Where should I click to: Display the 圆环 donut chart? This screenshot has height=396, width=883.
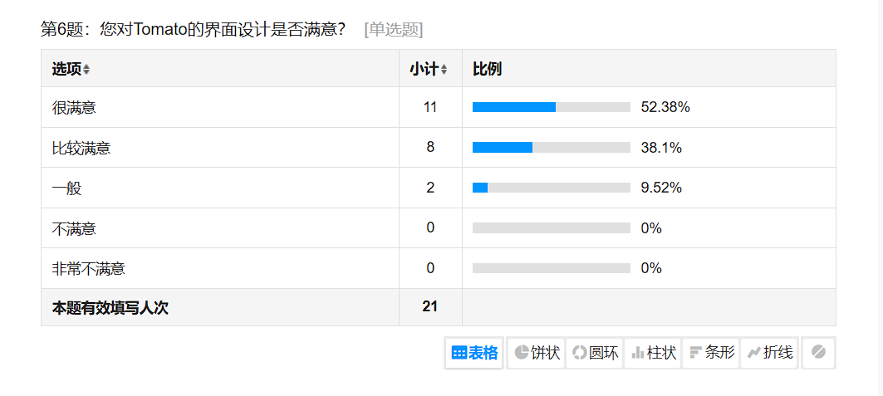[x=595, y=353]
